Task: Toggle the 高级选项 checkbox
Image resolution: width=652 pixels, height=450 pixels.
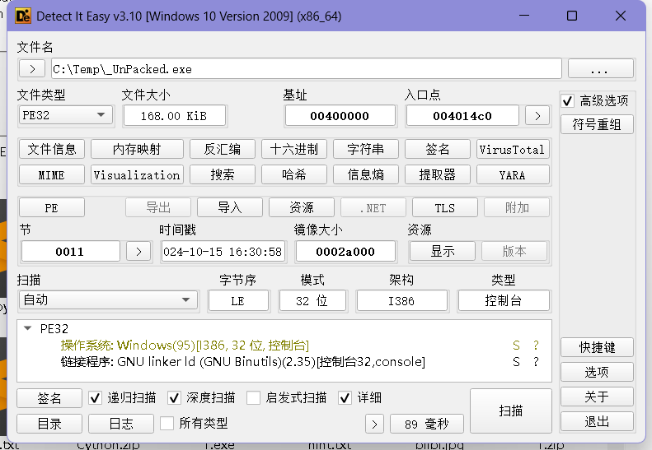Action: (568, 101)
